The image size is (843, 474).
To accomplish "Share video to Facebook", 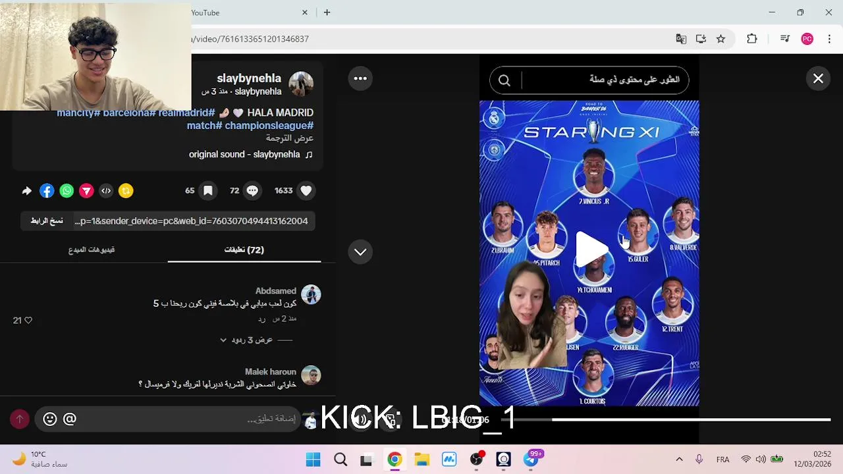I will click(47, 191).
